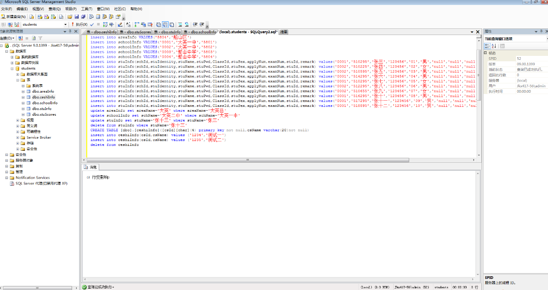This screenshot has width=548, height=290.
Task: Collapse the SQL Server 9.0.1399 server node
Action: point(2,45)
